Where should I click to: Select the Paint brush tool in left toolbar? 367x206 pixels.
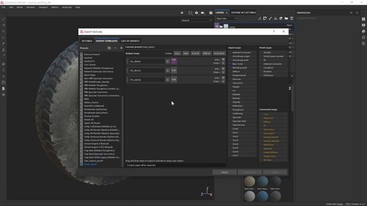point(3,19)
